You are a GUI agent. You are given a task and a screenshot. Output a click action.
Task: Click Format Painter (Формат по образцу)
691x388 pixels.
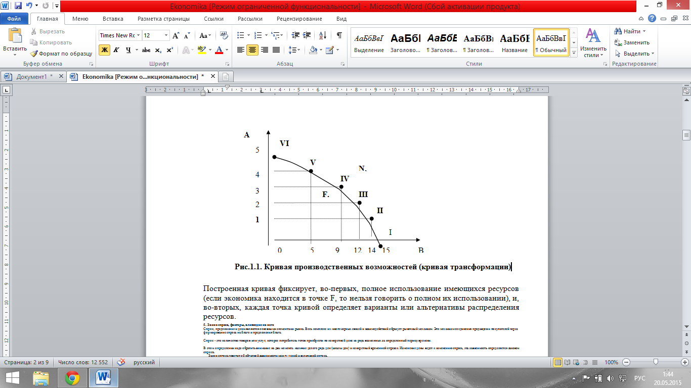pos(61,53)
